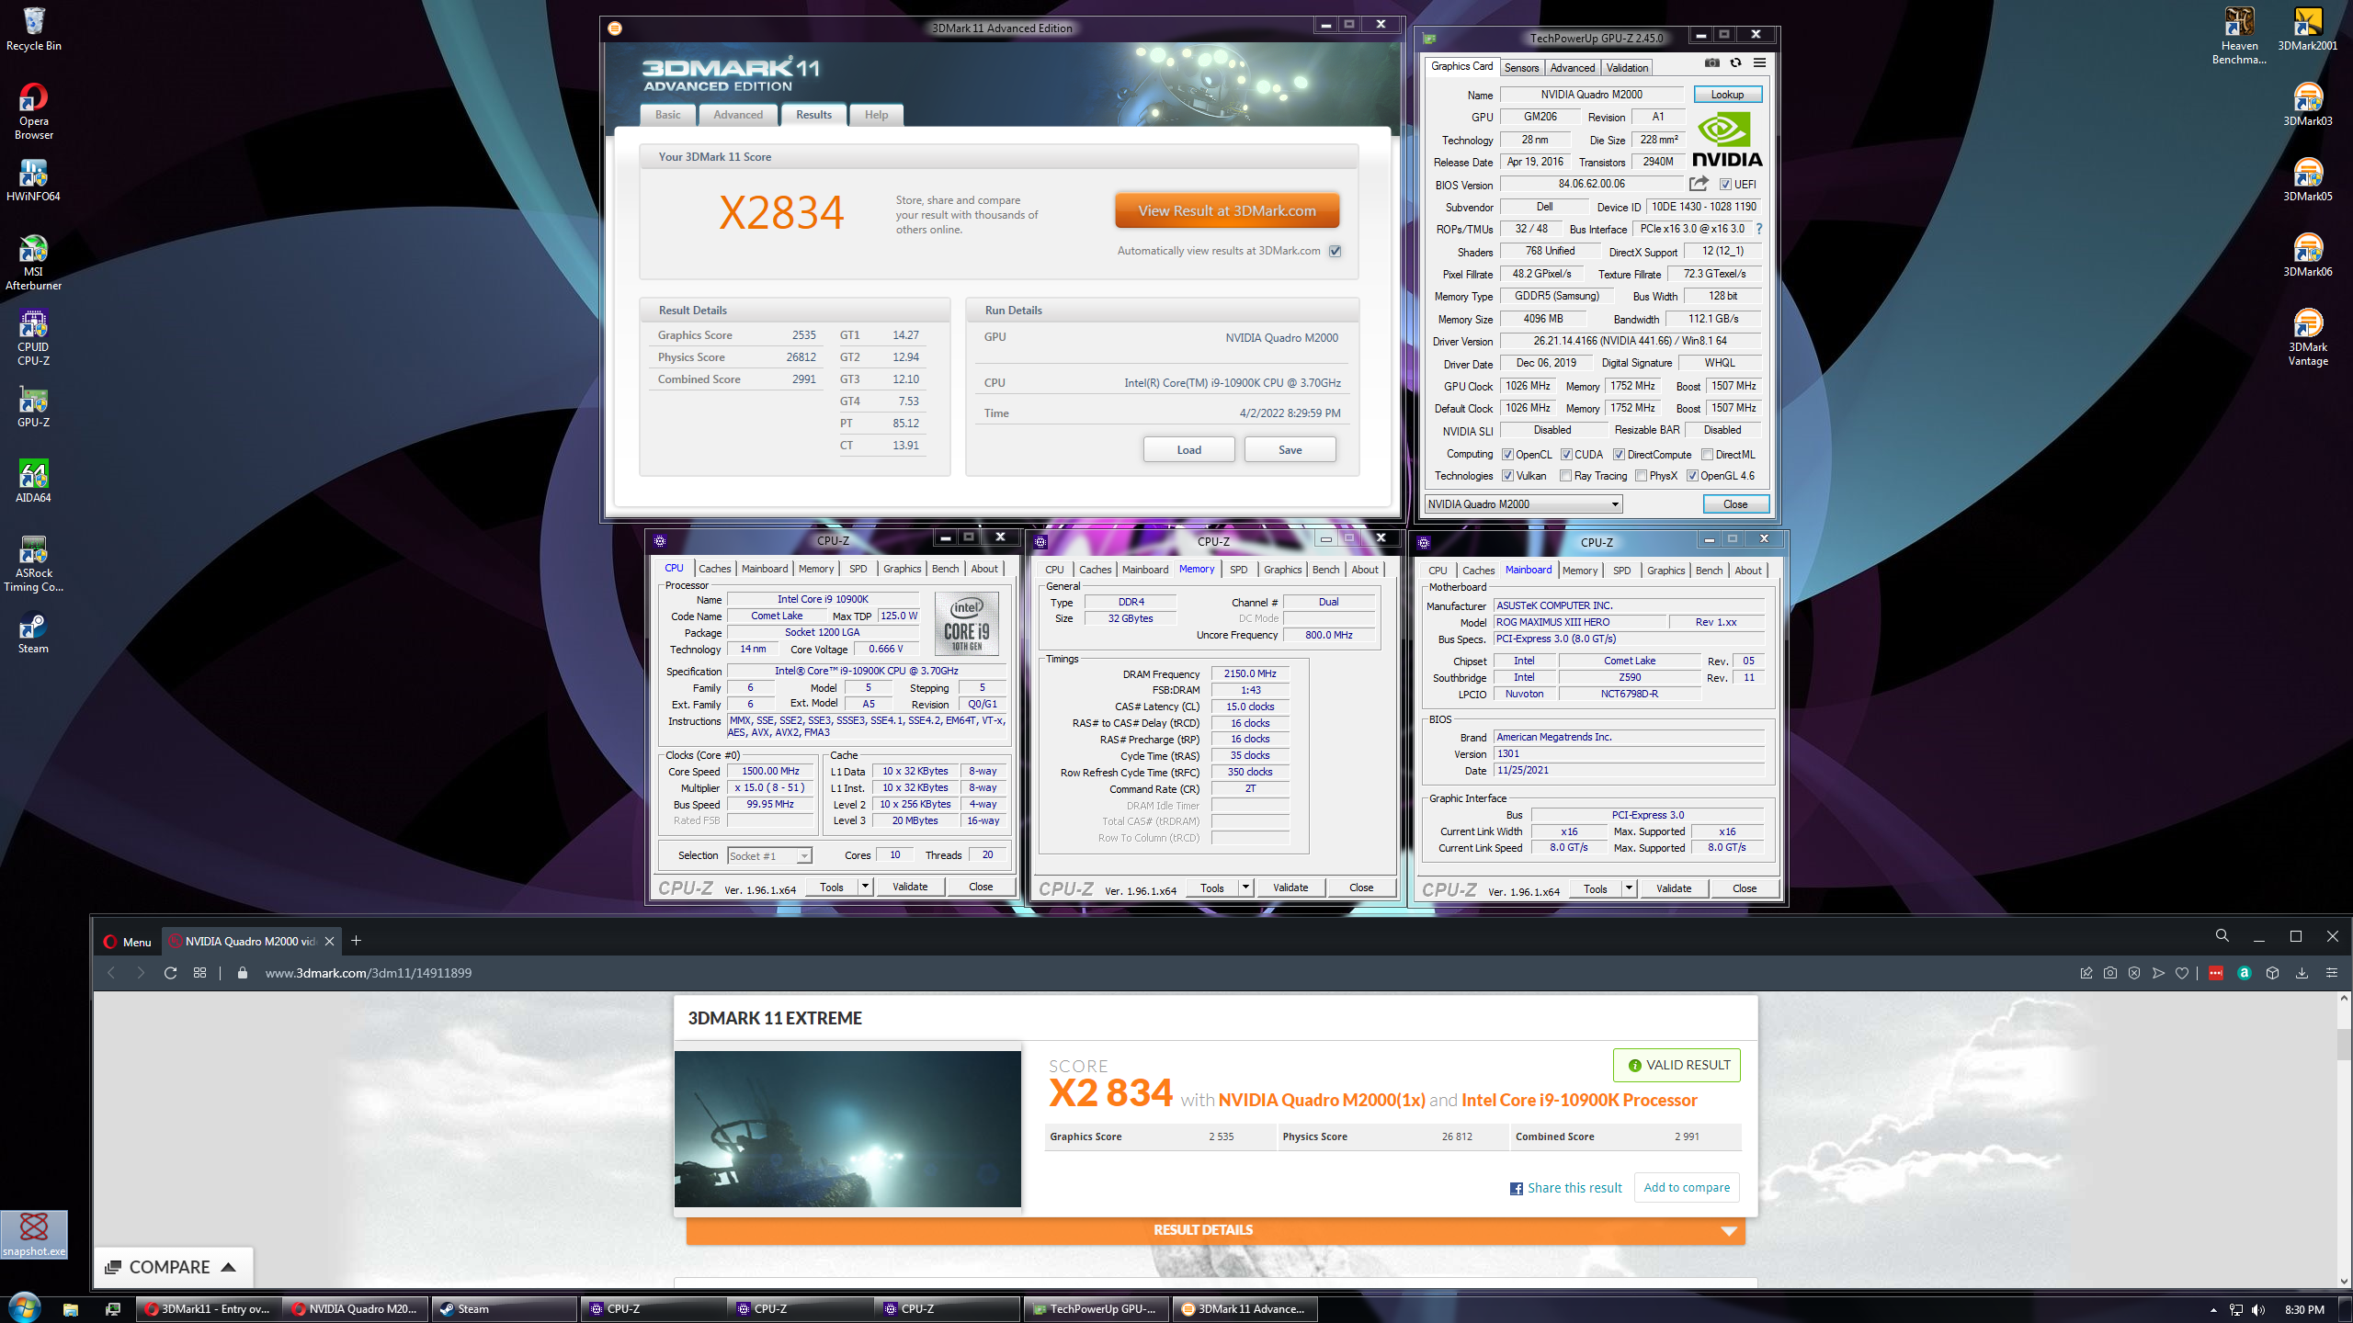Screen dimensions: 2353x1323
Task: Click the Opera address bar URL field
Action: pyautogui.click(x=368, y=973)
